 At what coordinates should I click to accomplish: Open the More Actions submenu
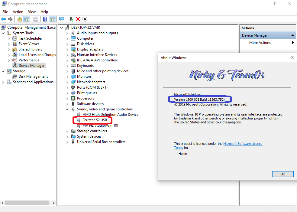(x=268, y=43)
